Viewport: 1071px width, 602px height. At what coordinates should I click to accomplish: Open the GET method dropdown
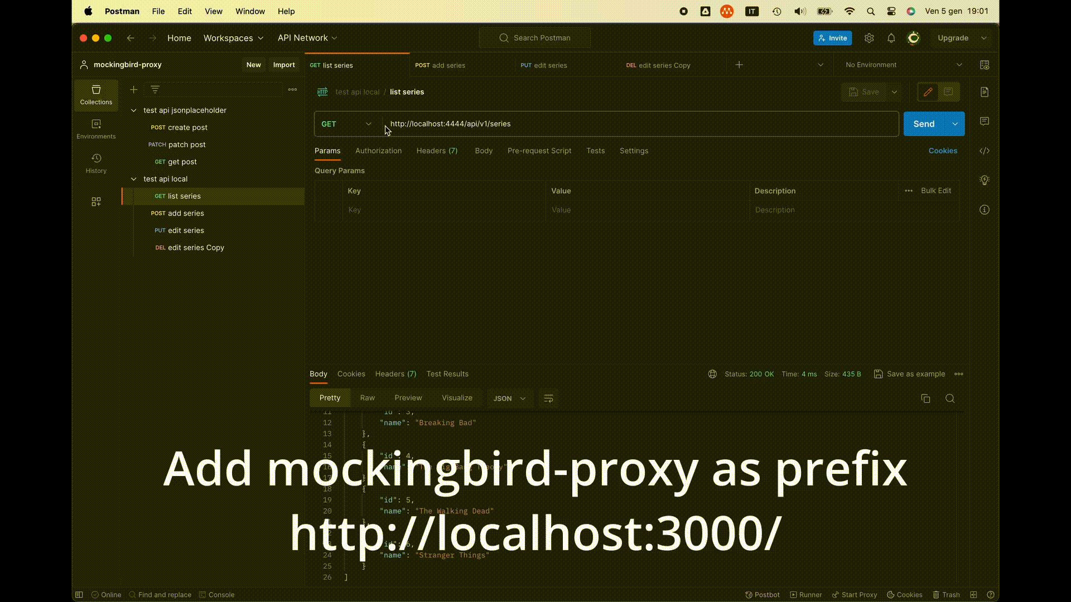click(x=346, y=124)
